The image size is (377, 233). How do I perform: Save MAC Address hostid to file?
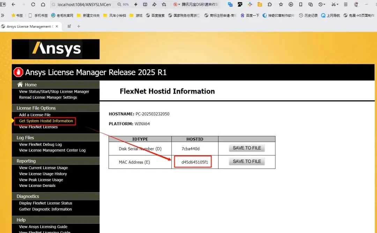(x=247, y=161)
